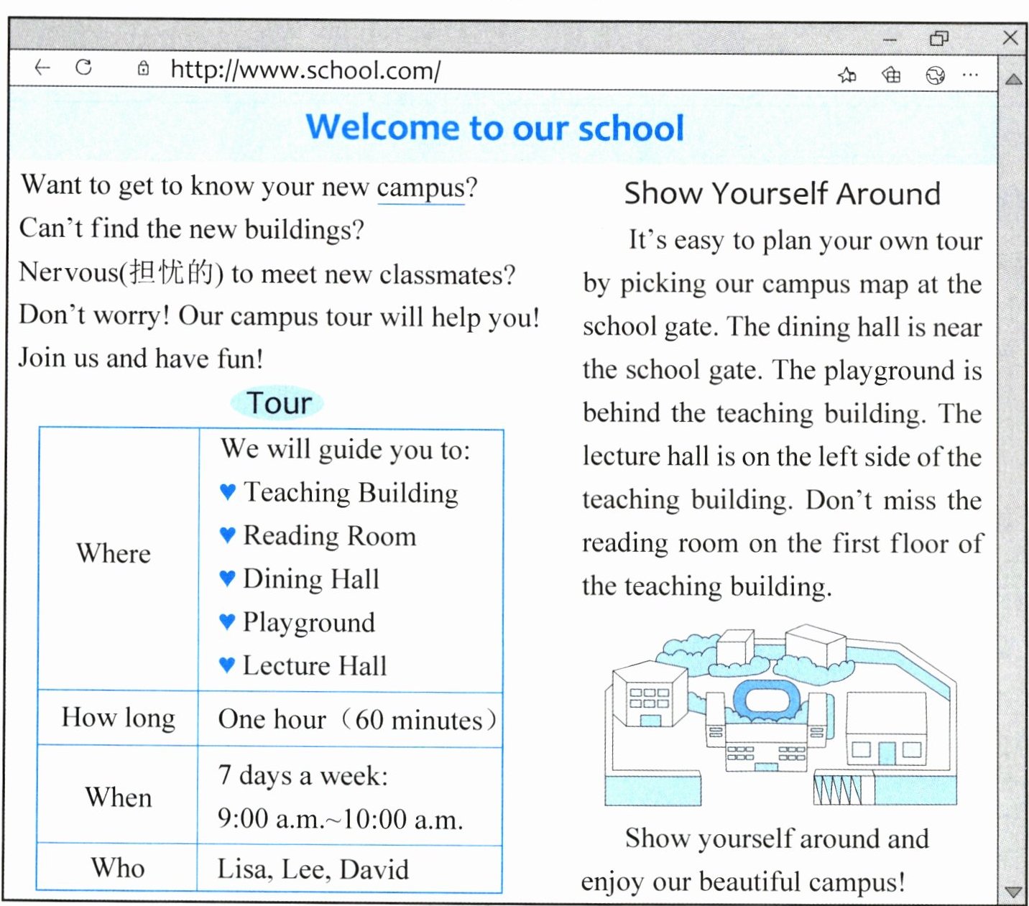1029x906 pixels.
Task: Open the underlined "campus" link
Action: (420, 188)
